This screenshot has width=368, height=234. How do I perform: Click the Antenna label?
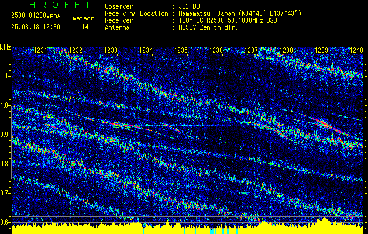117,27
